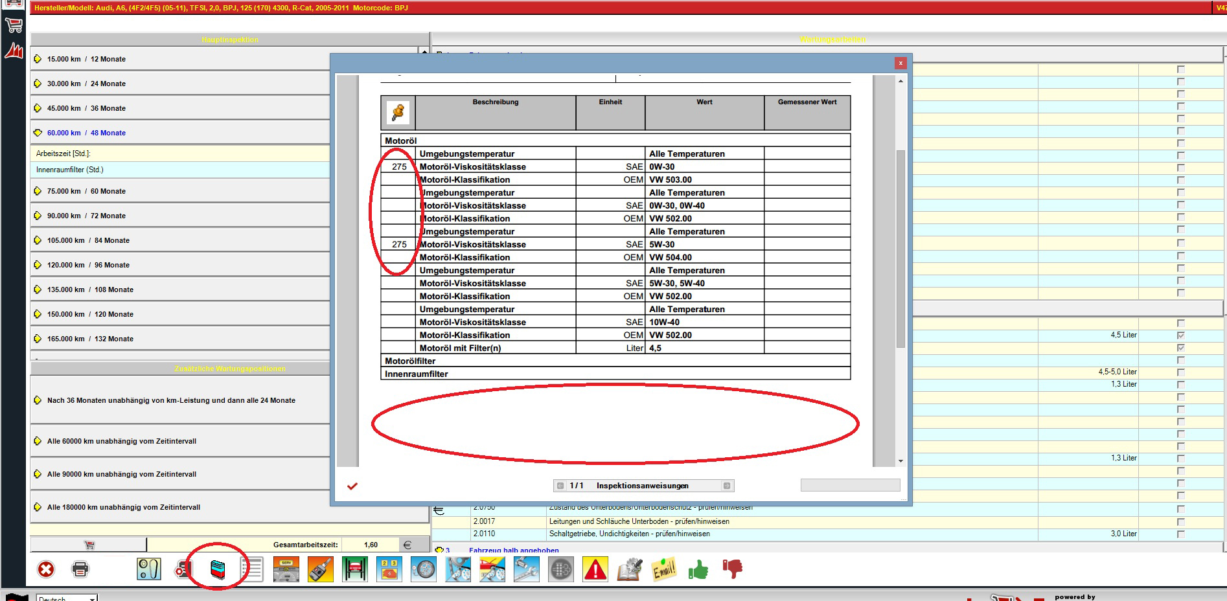Screen dimensions: 1227x601
Task: Click the empty grey field in the dialog footer
Action: tap(850, 485)
